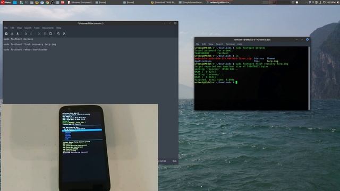Close the text editor window
The image size is (340, 191).
click(175, 23)
